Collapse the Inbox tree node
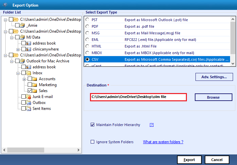The height and width of the screenshot is (165, 237). tap(18, 73)
